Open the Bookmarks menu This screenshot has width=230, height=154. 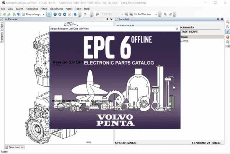pyautogui.click(x=56, y=9)
